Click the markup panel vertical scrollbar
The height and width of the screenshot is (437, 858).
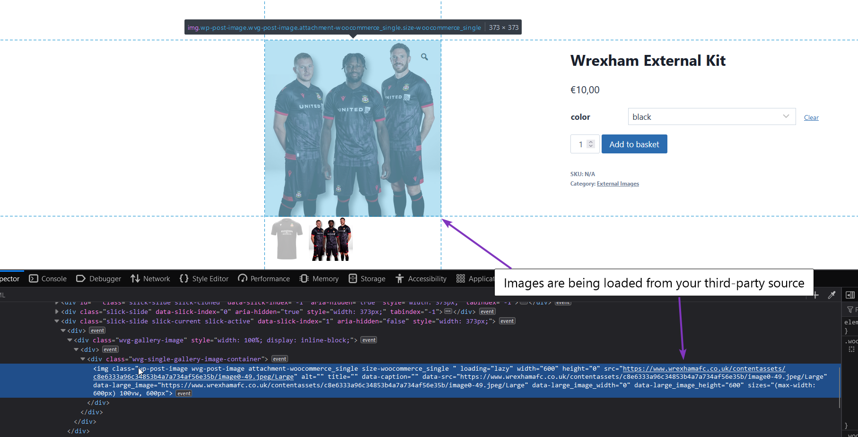pos(840,387)
